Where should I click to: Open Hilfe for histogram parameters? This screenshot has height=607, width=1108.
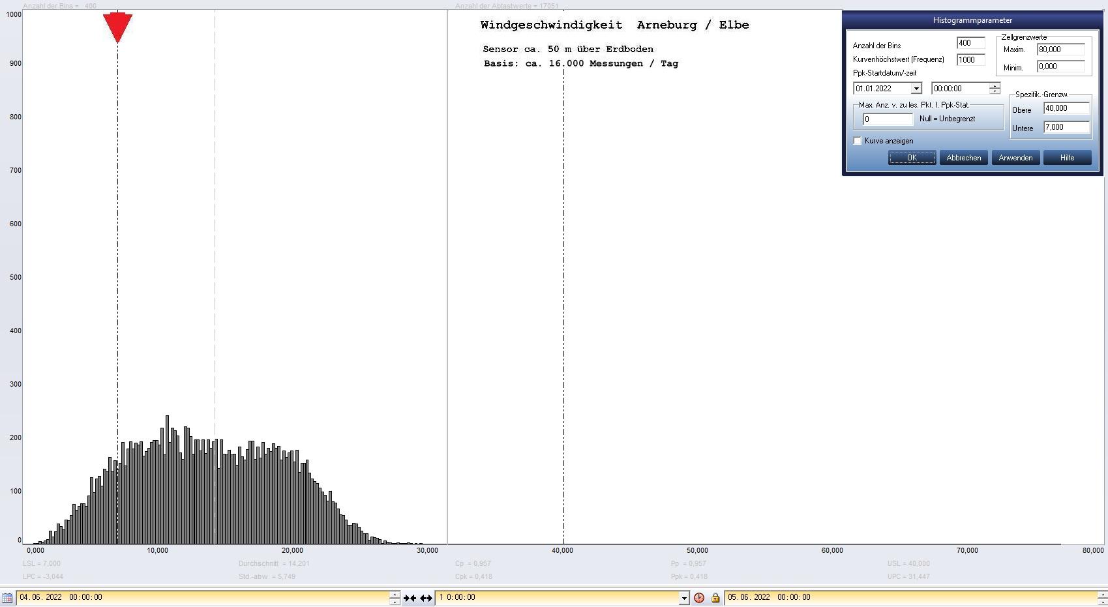(x=1067, y=158)
